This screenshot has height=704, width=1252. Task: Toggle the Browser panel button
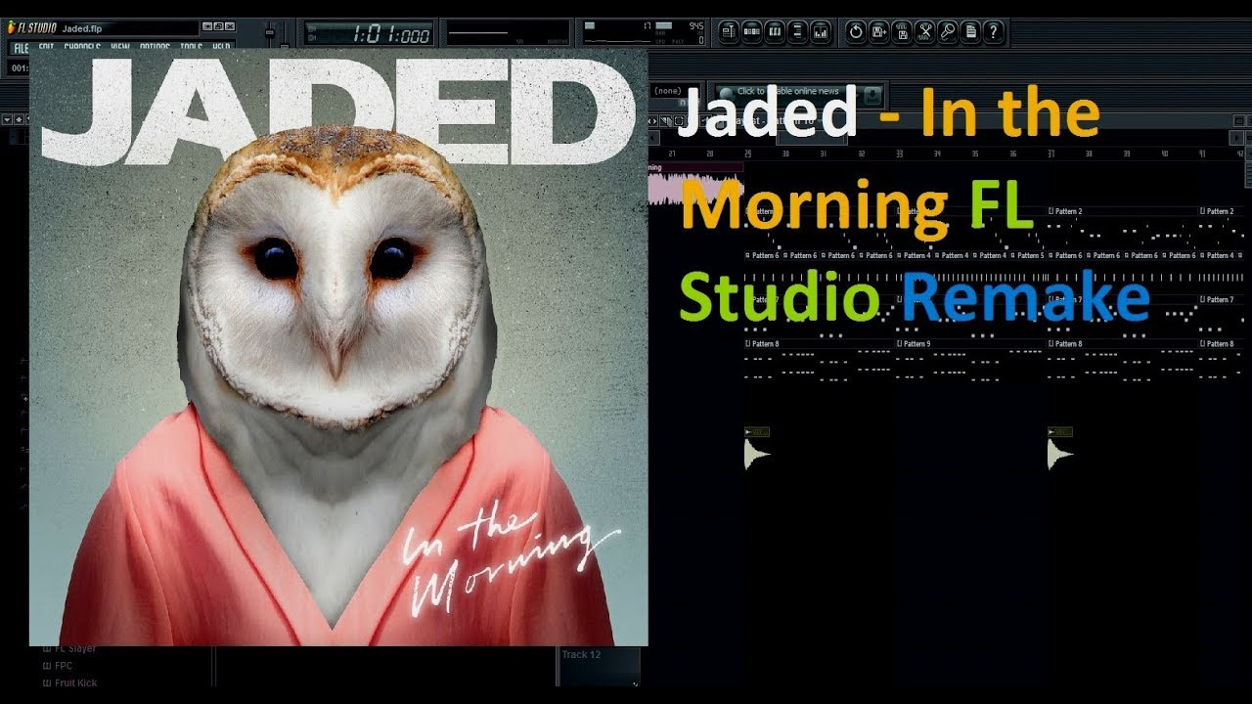(x=797, y=32)
